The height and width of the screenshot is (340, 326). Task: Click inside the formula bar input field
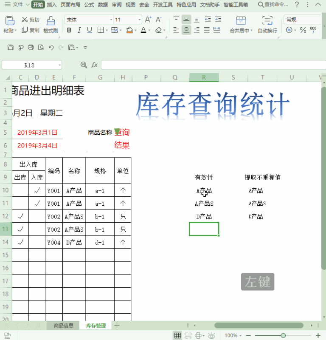(x=212, y=65)
